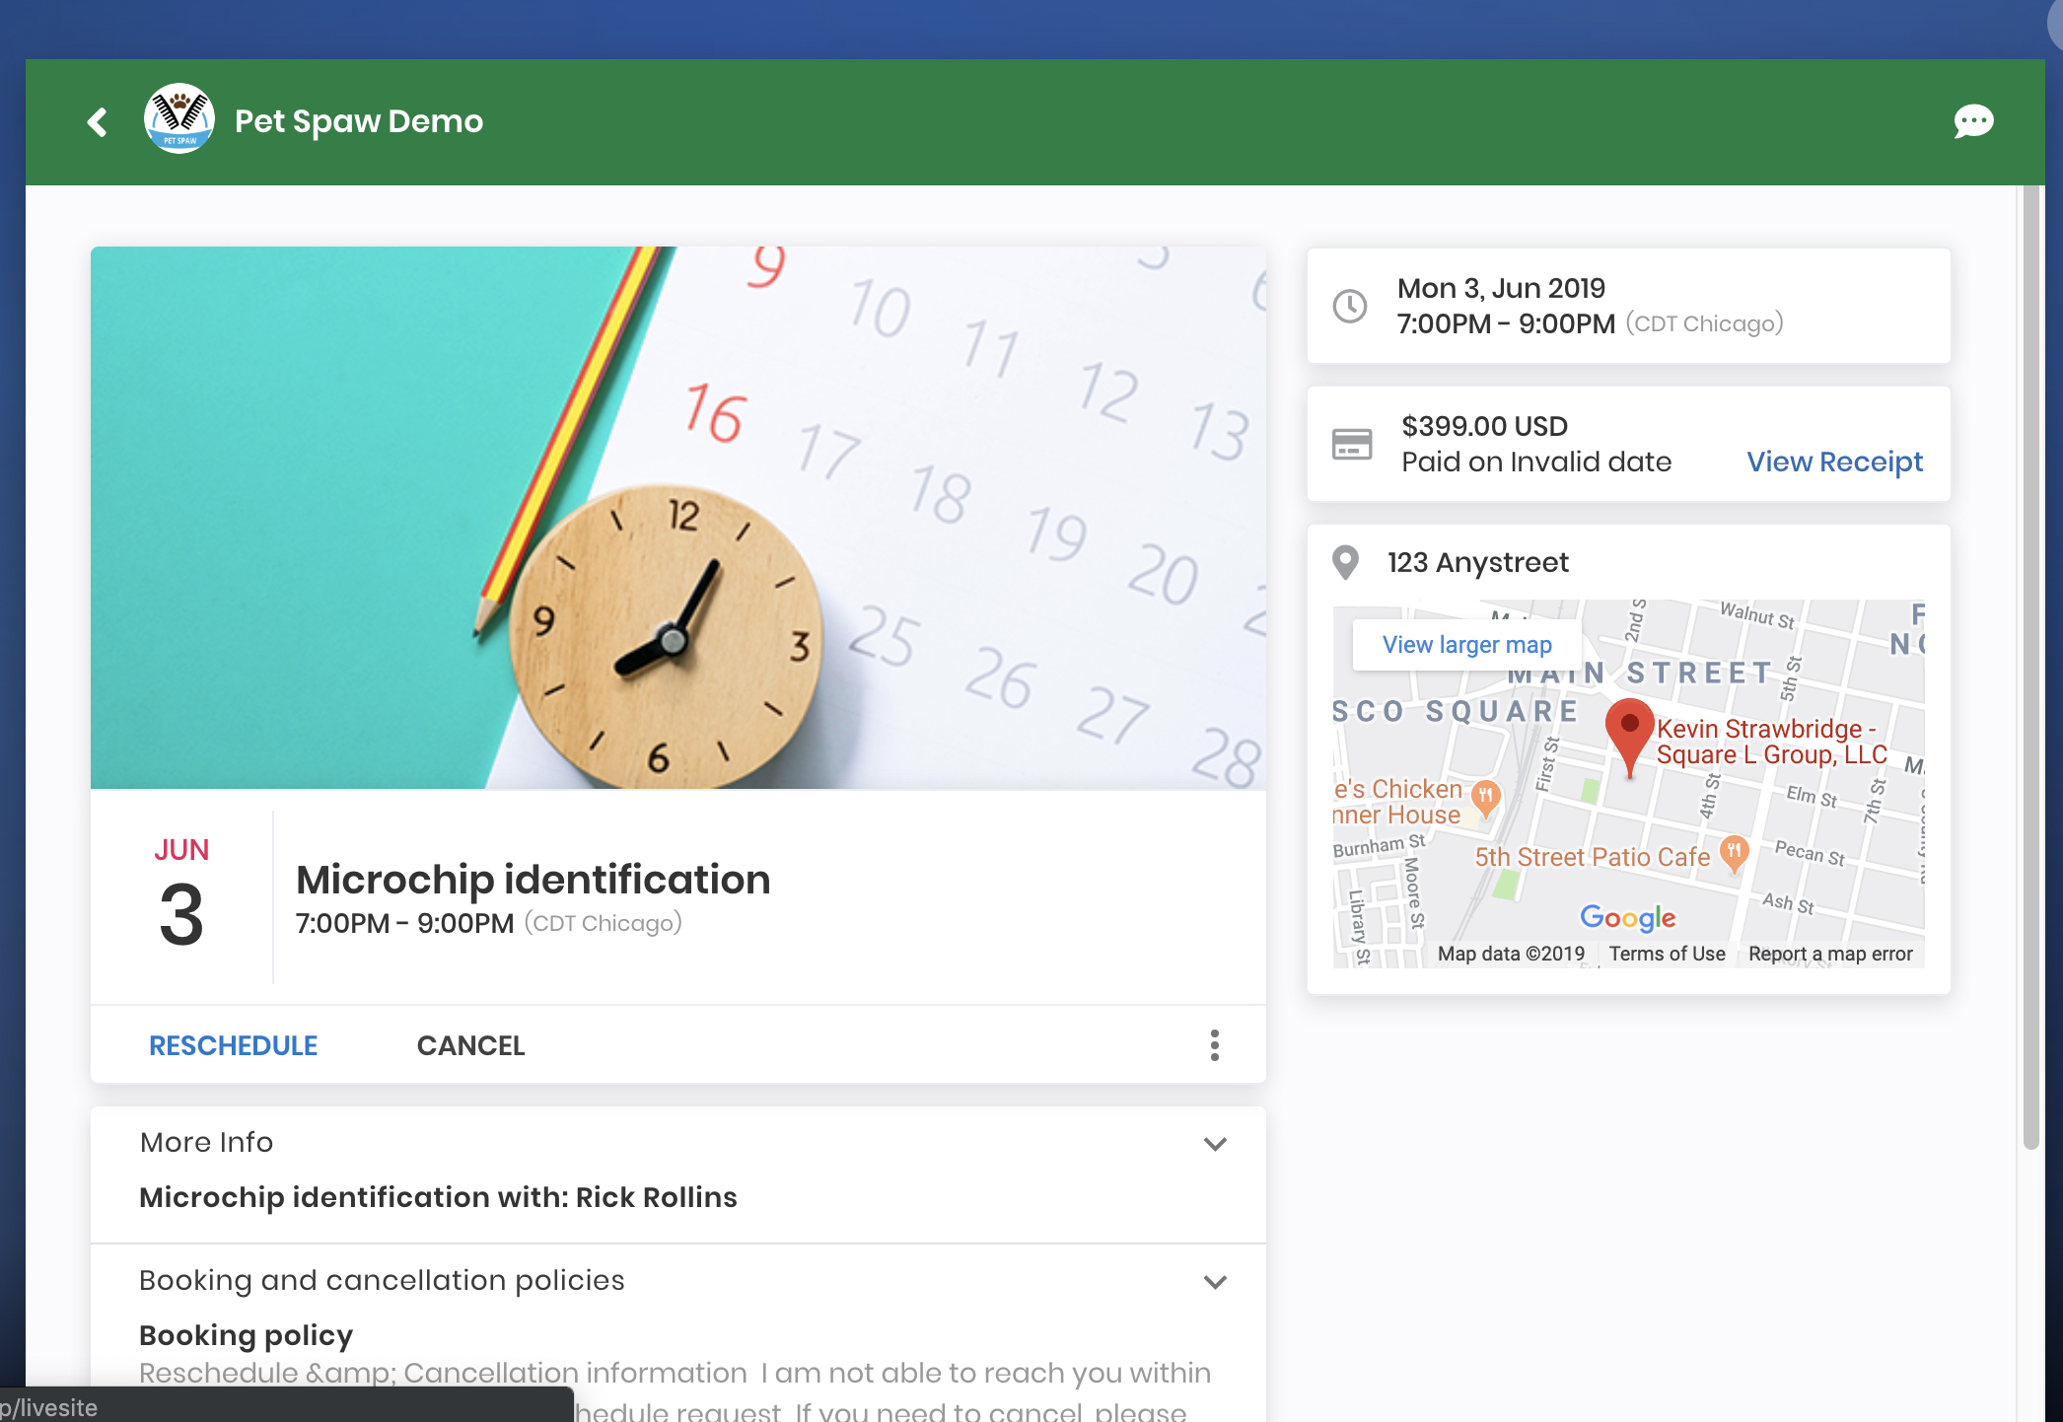Open View larger map link
This screenshot has width=2063, height=1422.
1466,645
